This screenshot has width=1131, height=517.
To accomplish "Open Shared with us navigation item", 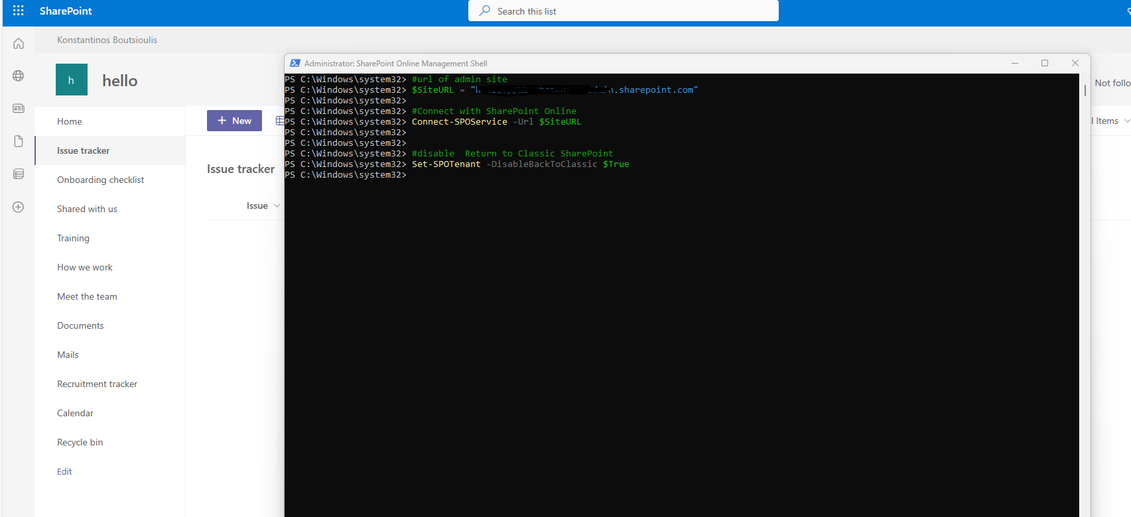I will (87, 209).
